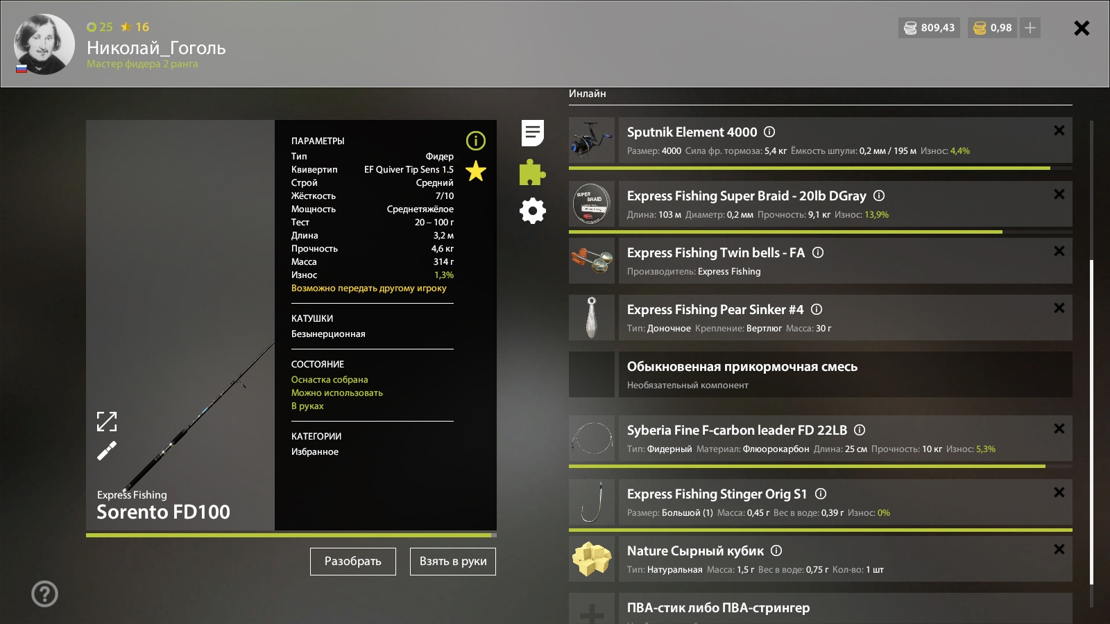This screenshot has height=624, width=1110.
Task: Click the Избранное category label
Action: (x=315, y=452)
